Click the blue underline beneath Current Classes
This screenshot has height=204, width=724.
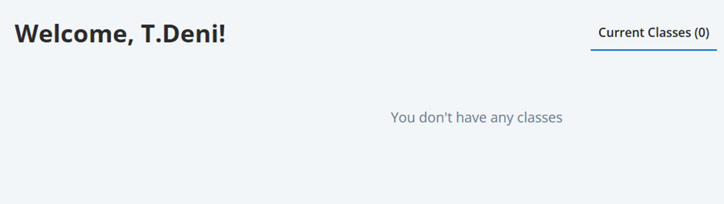[x=653, y=50]
